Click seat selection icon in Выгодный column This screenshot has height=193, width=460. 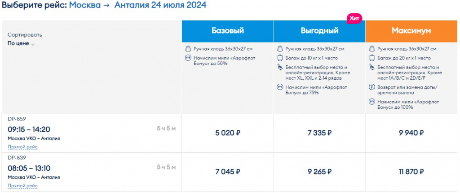(280, 67)
